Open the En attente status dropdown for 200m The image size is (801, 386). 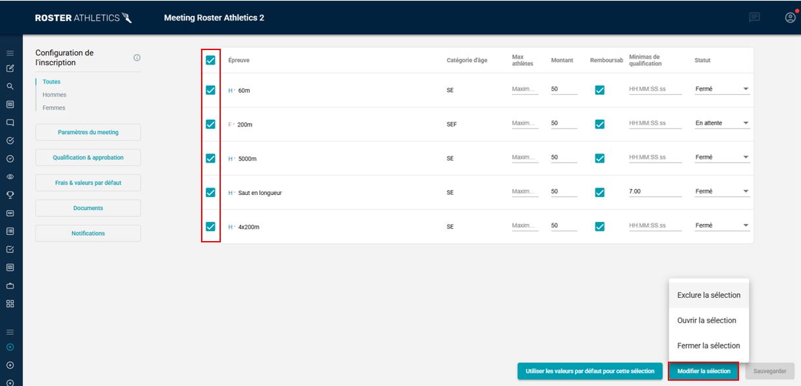coord(723,123)
